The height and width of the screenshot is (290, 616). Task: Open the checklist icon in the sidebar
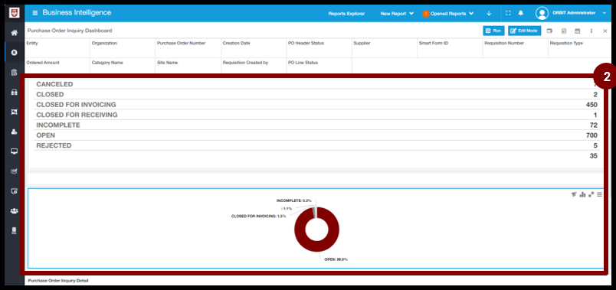pyautogui.click(x=14, y=171)
